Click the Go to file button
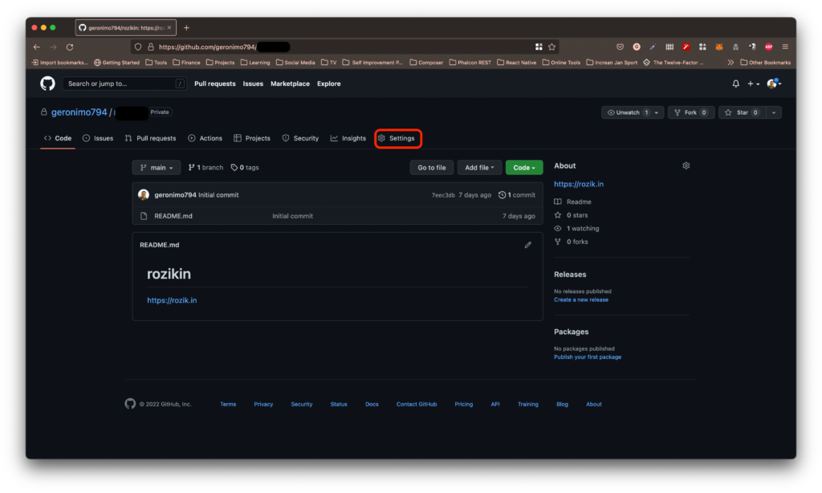This screenshot has height=493, width=822. pyautogui.click(x=431, y=167)
